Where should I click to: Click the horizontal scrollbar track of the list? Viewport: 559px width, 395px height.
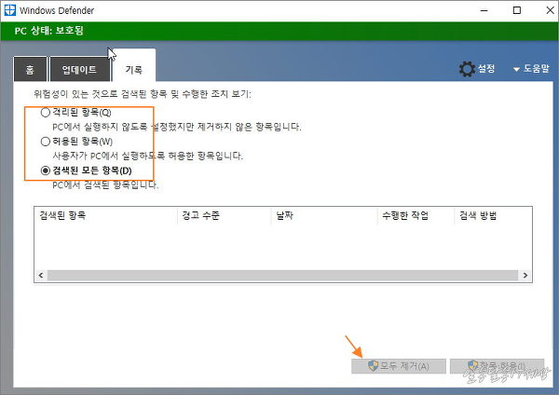click(279, 276)
